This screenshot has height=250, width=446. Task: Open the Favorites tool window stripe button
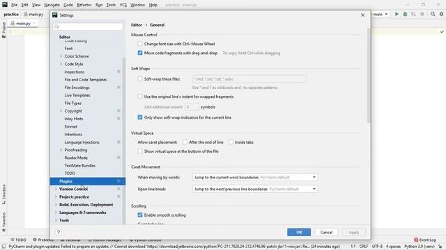(3, 222)
